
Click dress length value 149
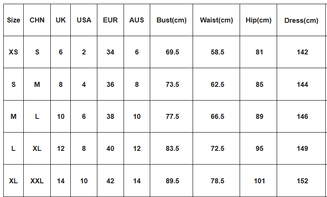pyautogui.click(x=302, y=148)
